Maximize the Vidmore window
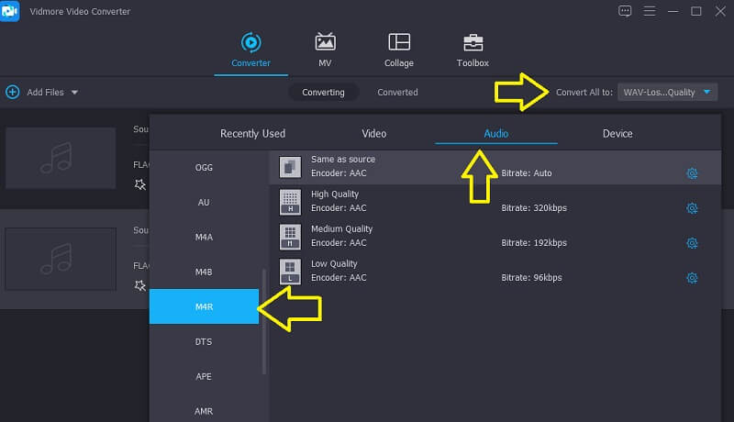The width and height of the screenshot is (734, 422). [x=696, y=11]
